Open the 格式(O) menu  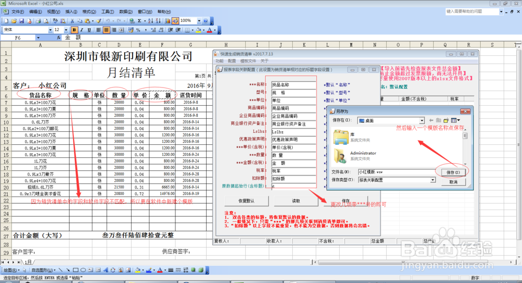click(89, 11)
